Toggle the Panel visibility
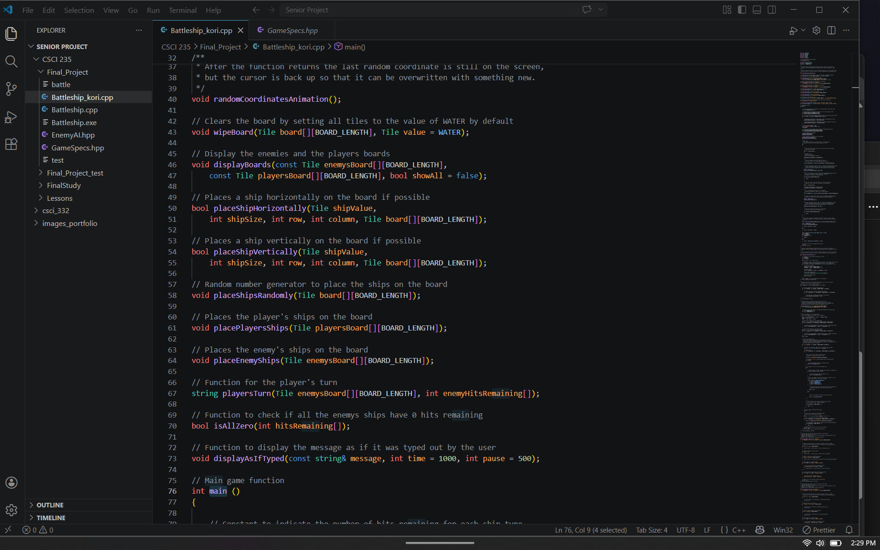Screen dimensions: 880x550 coord(757,9)
